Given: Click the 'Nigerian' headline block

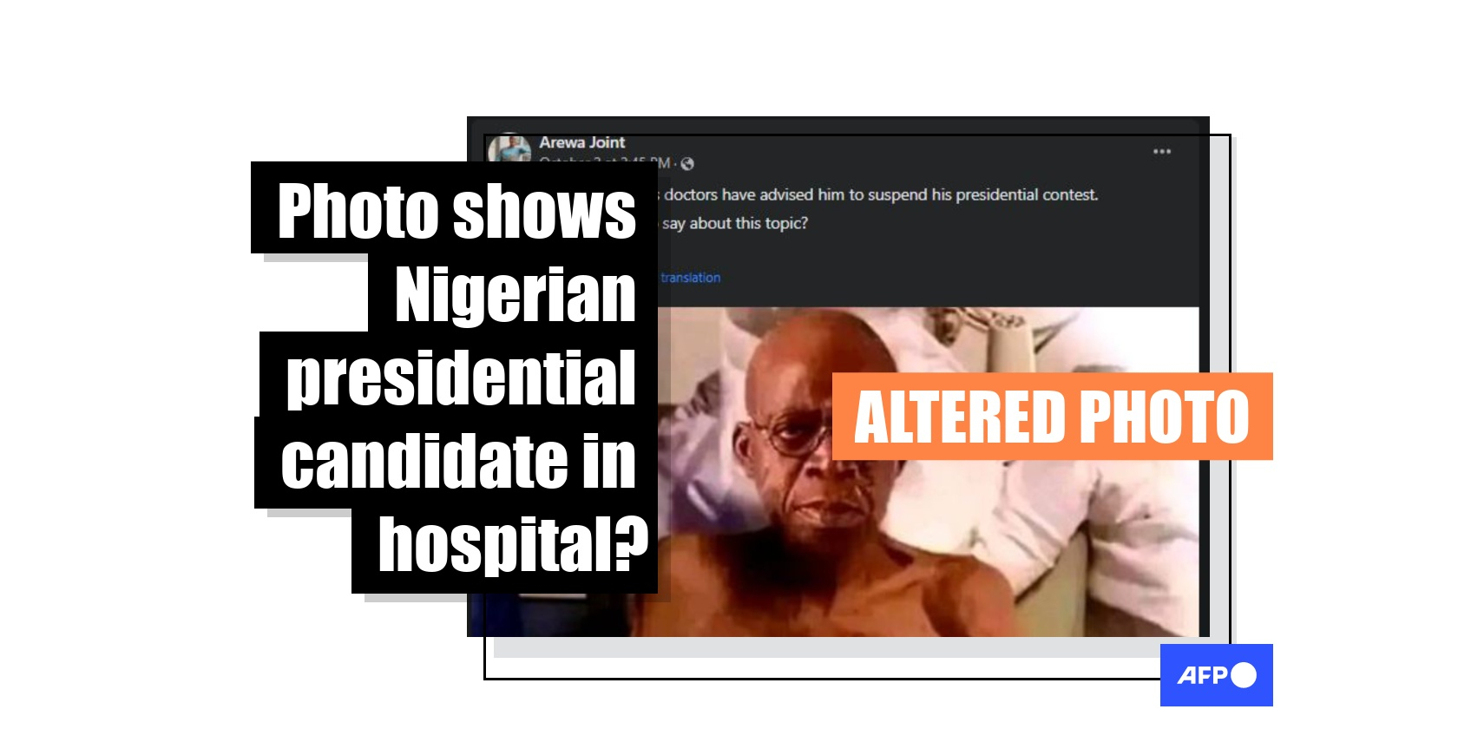Looking at the screenshot, I should pos(514,293).
